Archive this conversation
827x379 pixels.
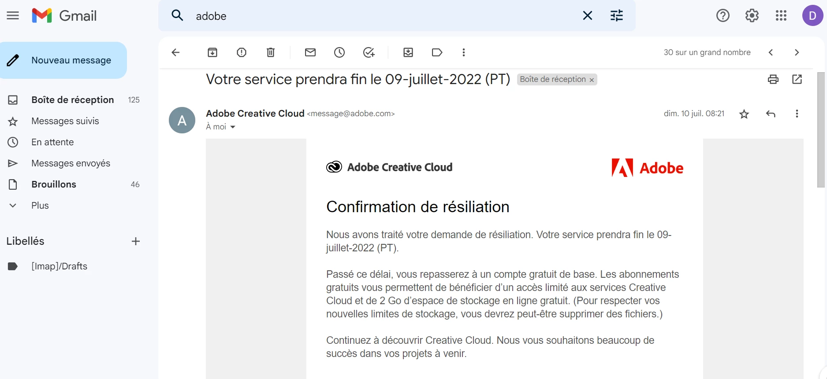click(x=212, y=52)
